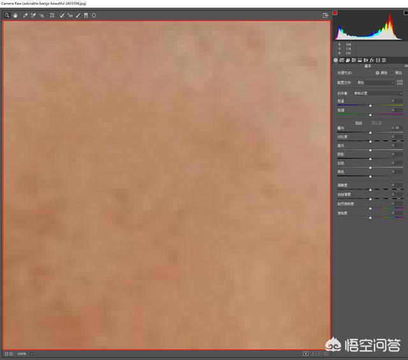Open the Calibration panel tab
Image resolution: width=408 pixels, height=360 pixels.
click(x=378, y=61)
